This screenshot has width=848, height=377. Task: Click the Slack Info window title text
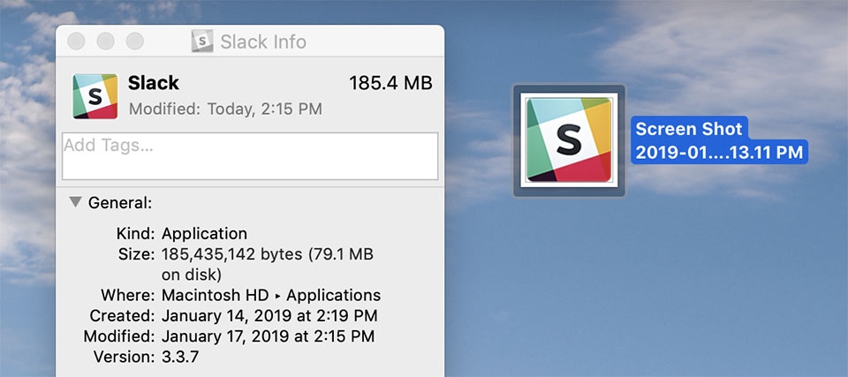263,41
